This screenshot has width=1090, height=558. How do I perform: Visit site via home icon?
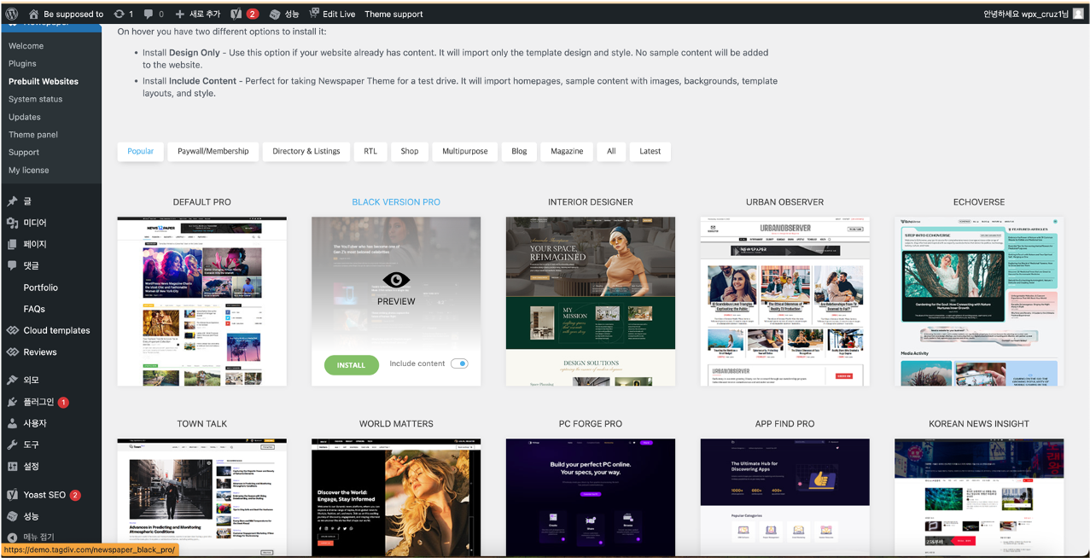point(34,14)
